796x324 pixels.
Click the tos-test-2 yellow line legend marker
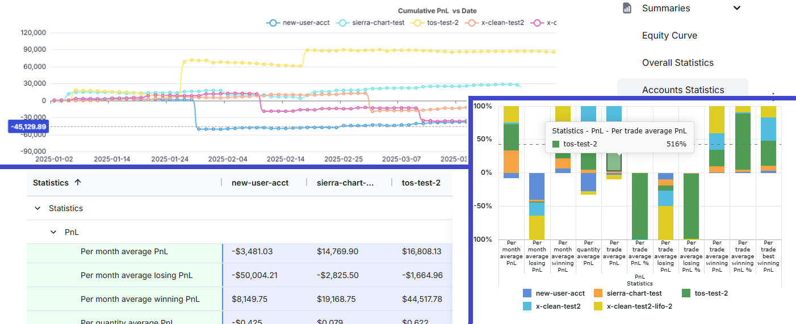click(x=418, y=23)
